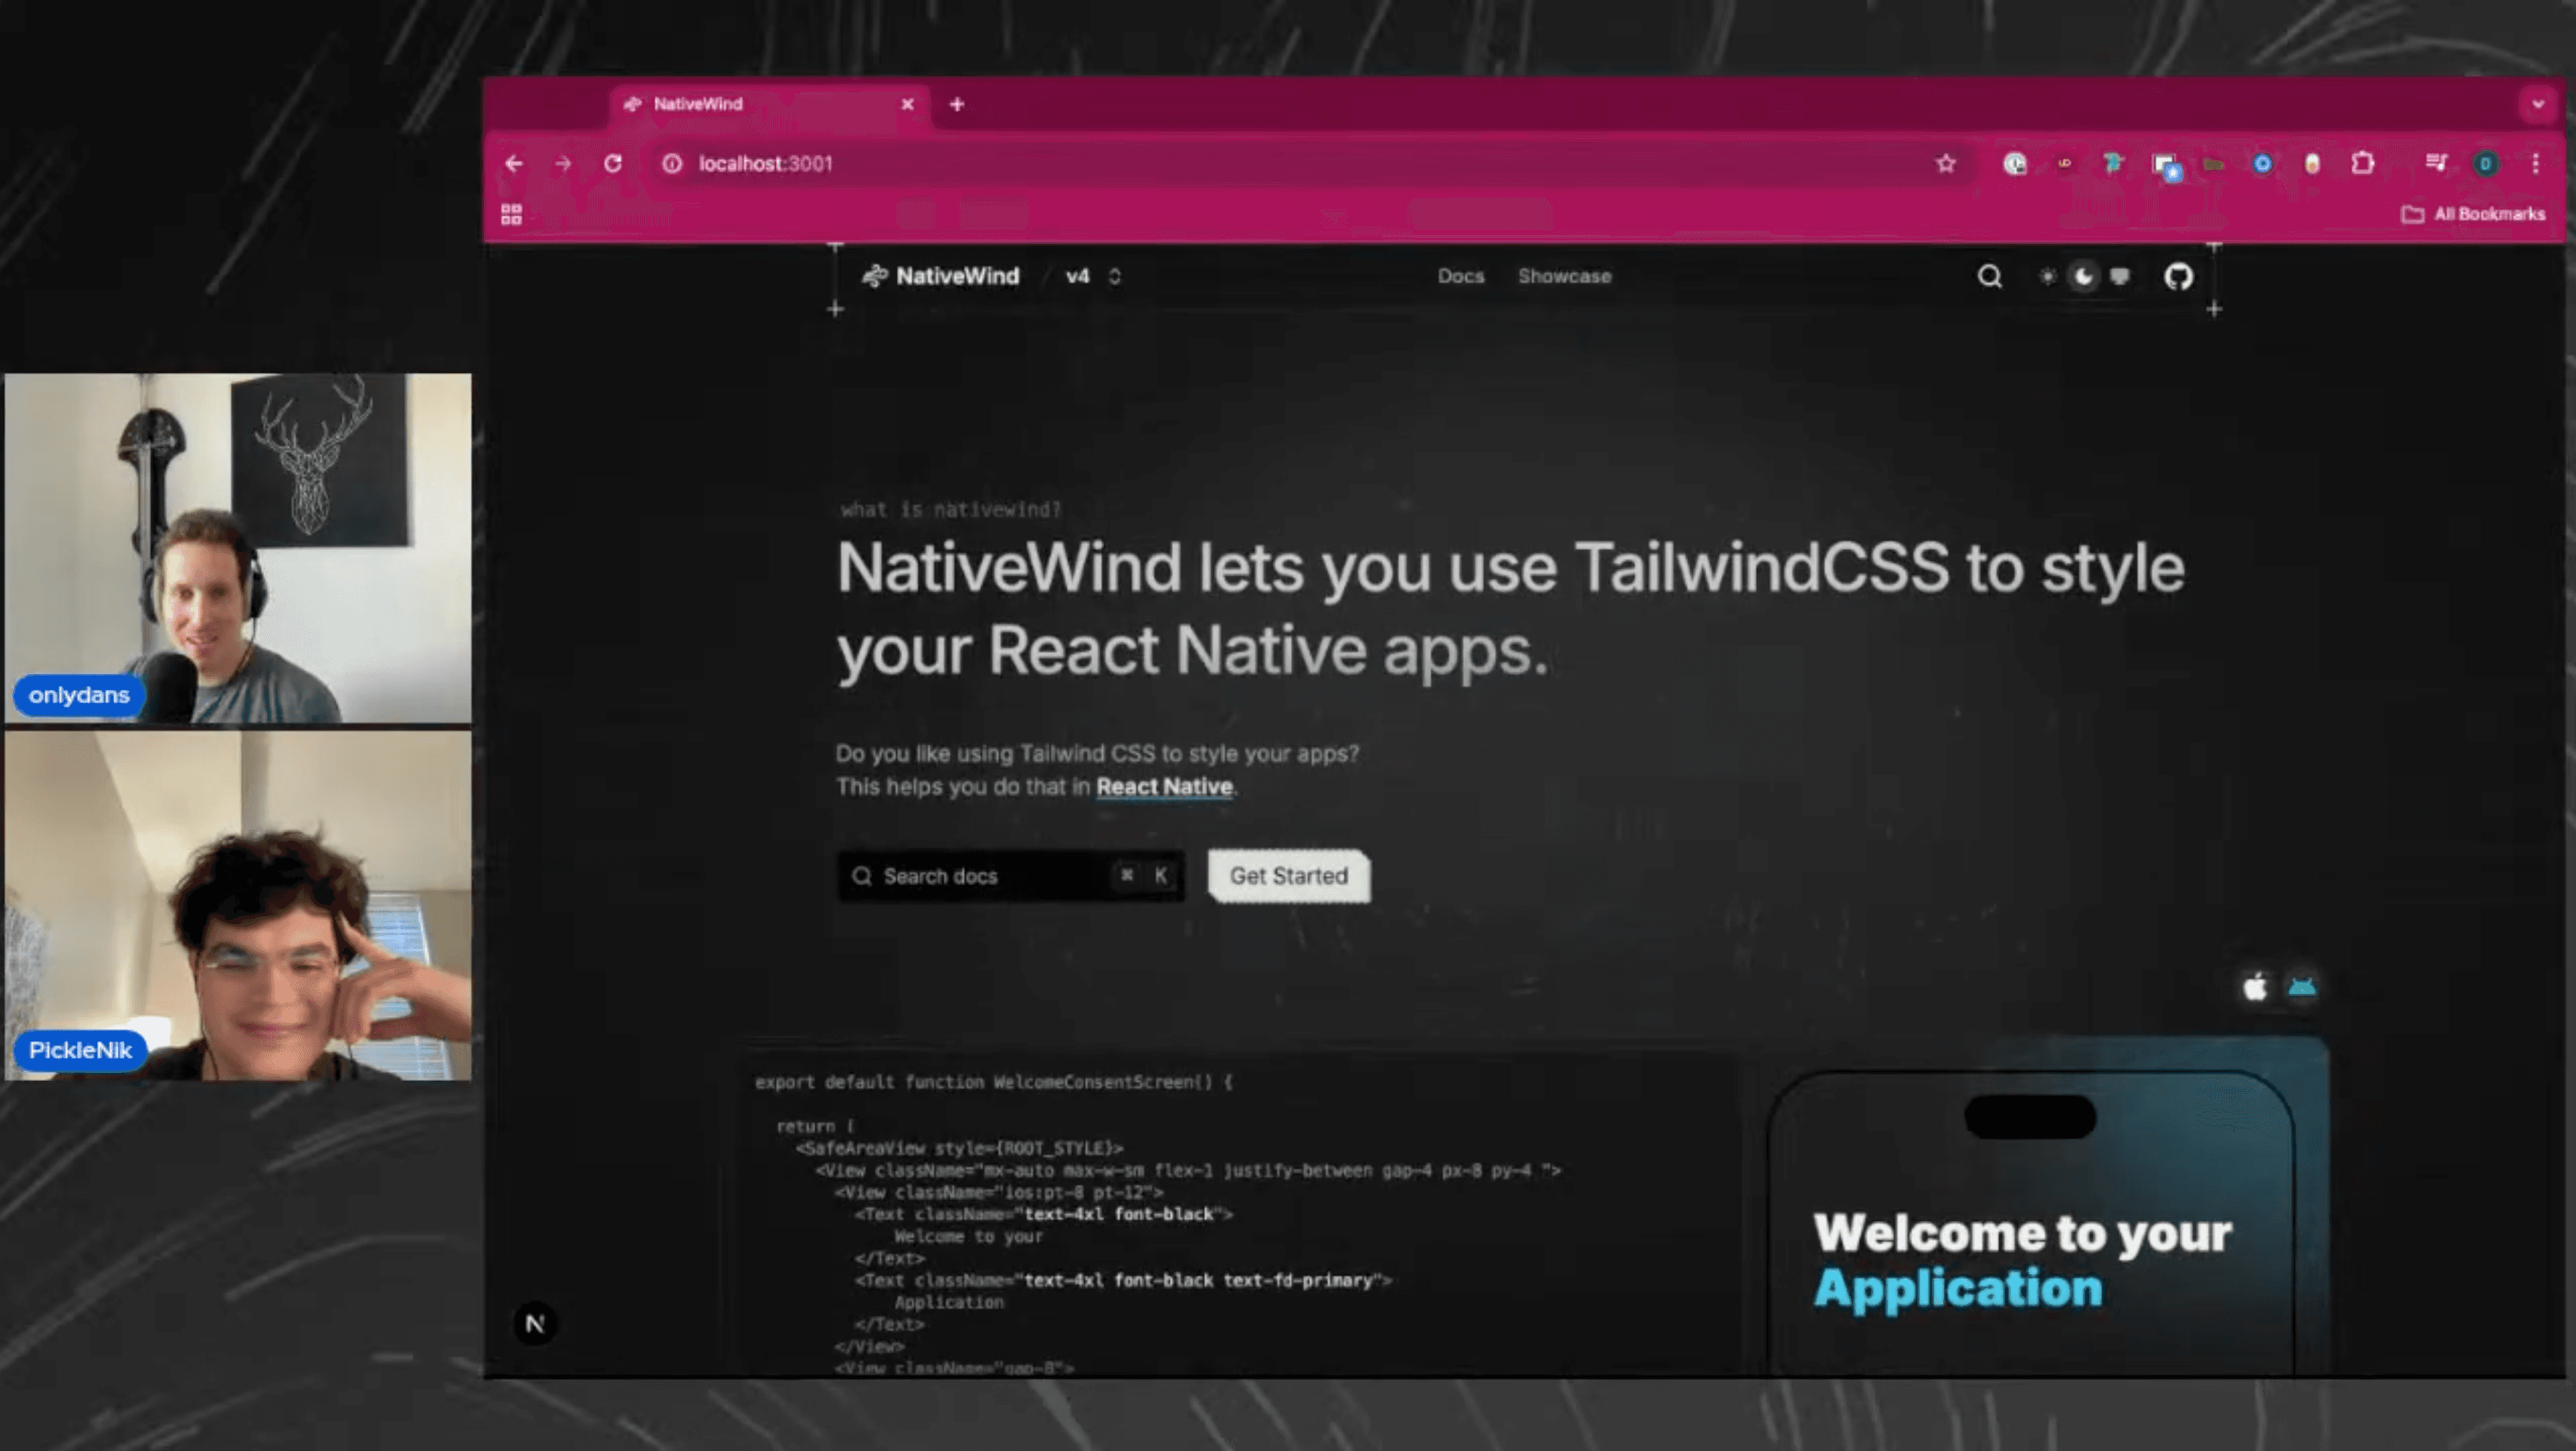2576x1451 pixels.
Task: Open the NativeWind version v4 selector
Action: [1089, 276]
